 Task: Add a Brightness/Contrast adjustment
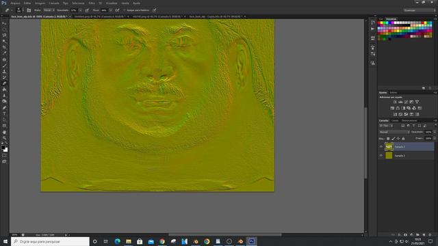395,102
